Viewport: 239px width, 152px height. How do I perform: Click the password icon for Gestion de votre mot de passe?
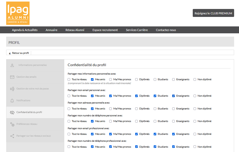click(12, 89)
